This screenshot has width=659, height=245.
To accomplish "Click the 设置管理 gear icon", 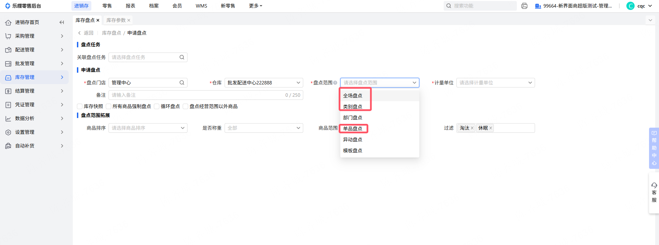I will pyautogui.click(x=8, y=132).
